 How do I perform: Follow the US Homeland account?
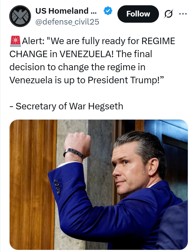click(138, 14)
